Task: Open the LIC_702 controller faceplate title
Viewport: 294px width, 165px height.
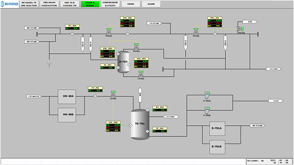Action: click(113, 123)
